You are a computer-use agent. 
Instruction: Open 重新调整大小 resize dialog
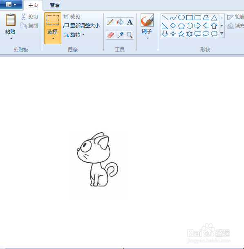pos(82,26)
